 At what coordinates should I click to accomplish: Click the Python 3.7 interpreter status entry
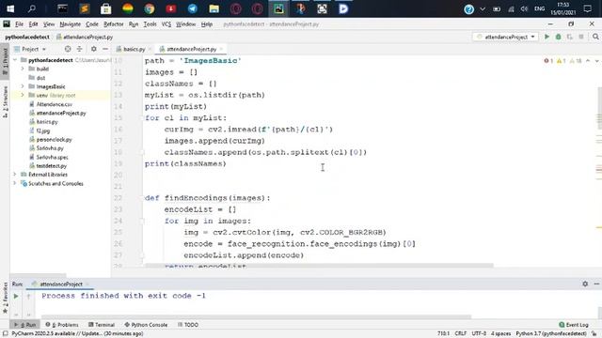click(x=550, y=334)
